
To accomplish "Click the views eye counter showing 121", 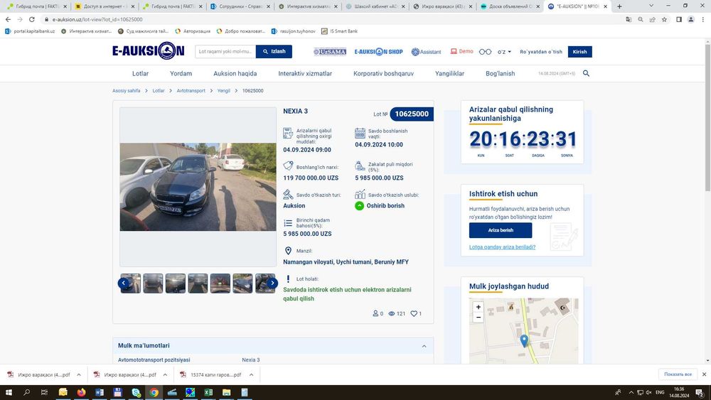I will 397,313.
